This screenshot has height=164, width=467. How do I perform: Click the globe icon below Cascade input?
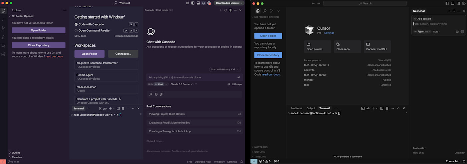click(156, 94)
